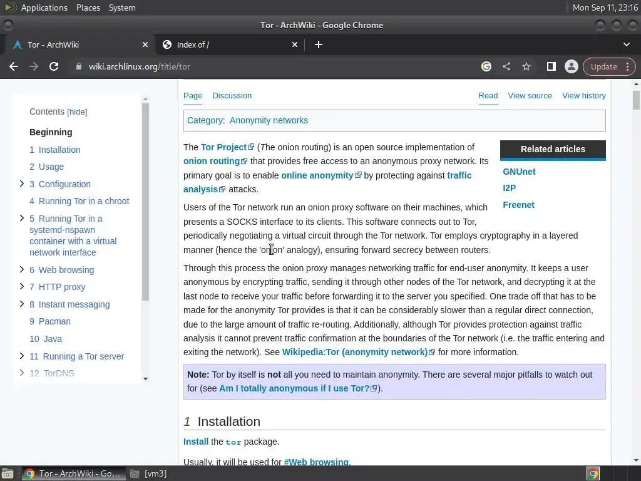This screenshot has width=641, height=481.
Task: Click the contents sidebar scroll down arrow
Action: [x=145, y=379]
